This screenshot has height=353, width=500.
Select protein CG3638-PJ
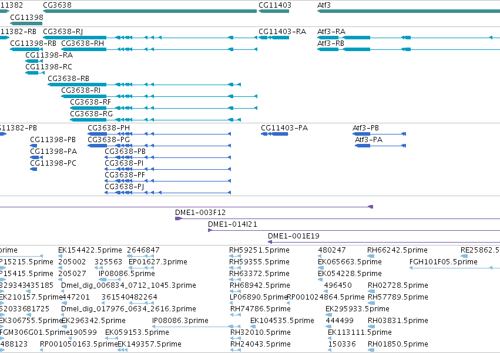167,193
